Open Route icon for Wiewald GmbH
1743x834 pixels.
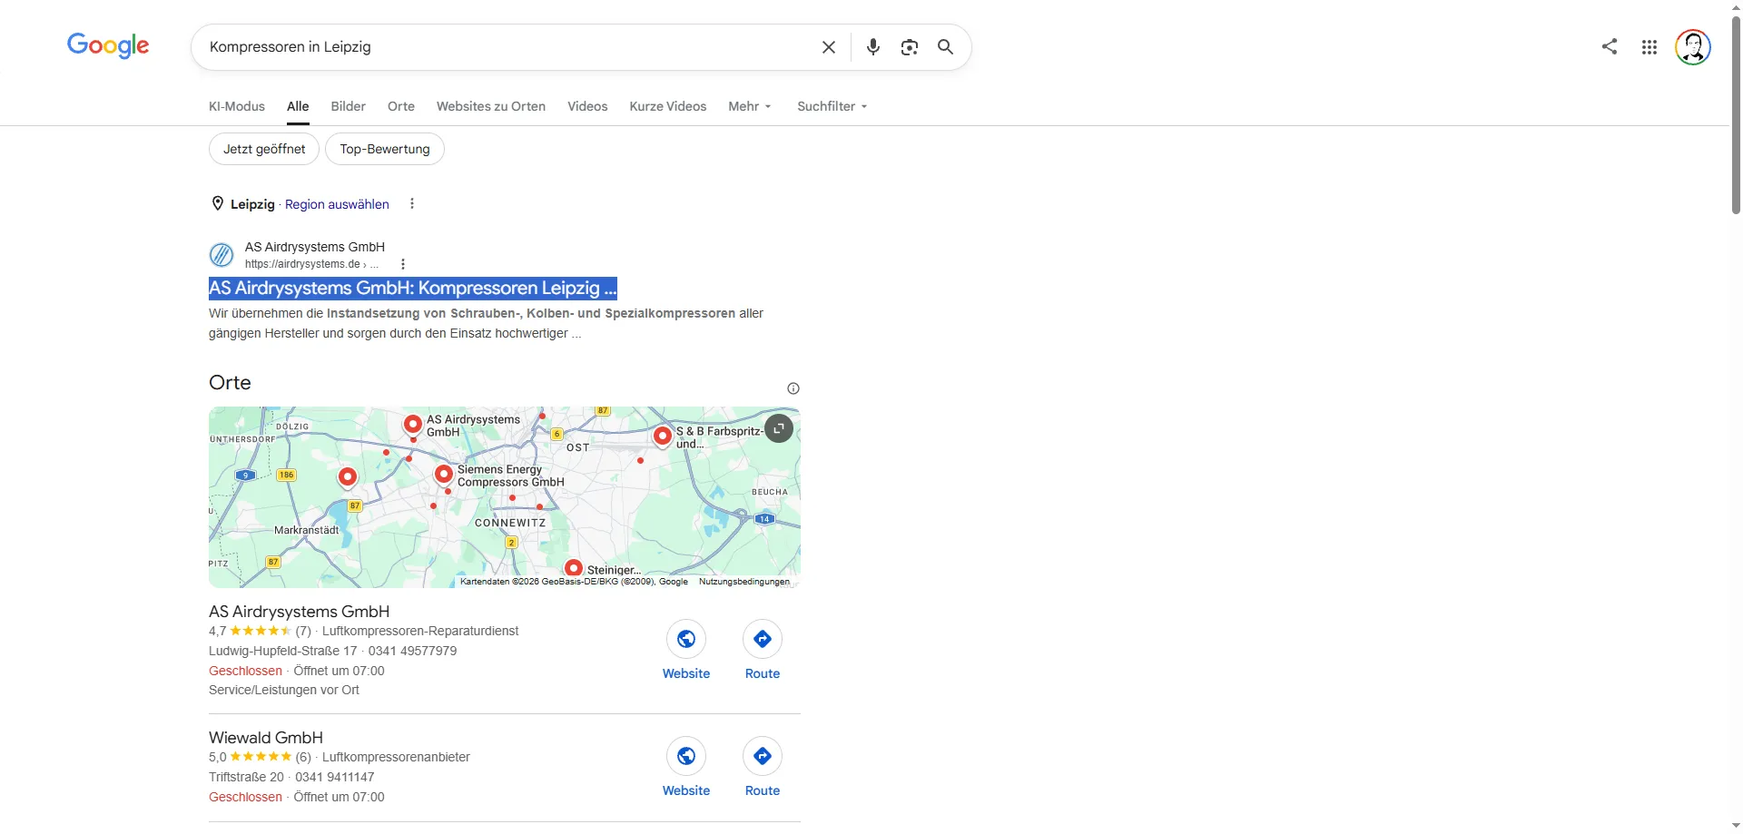(763, 756)
